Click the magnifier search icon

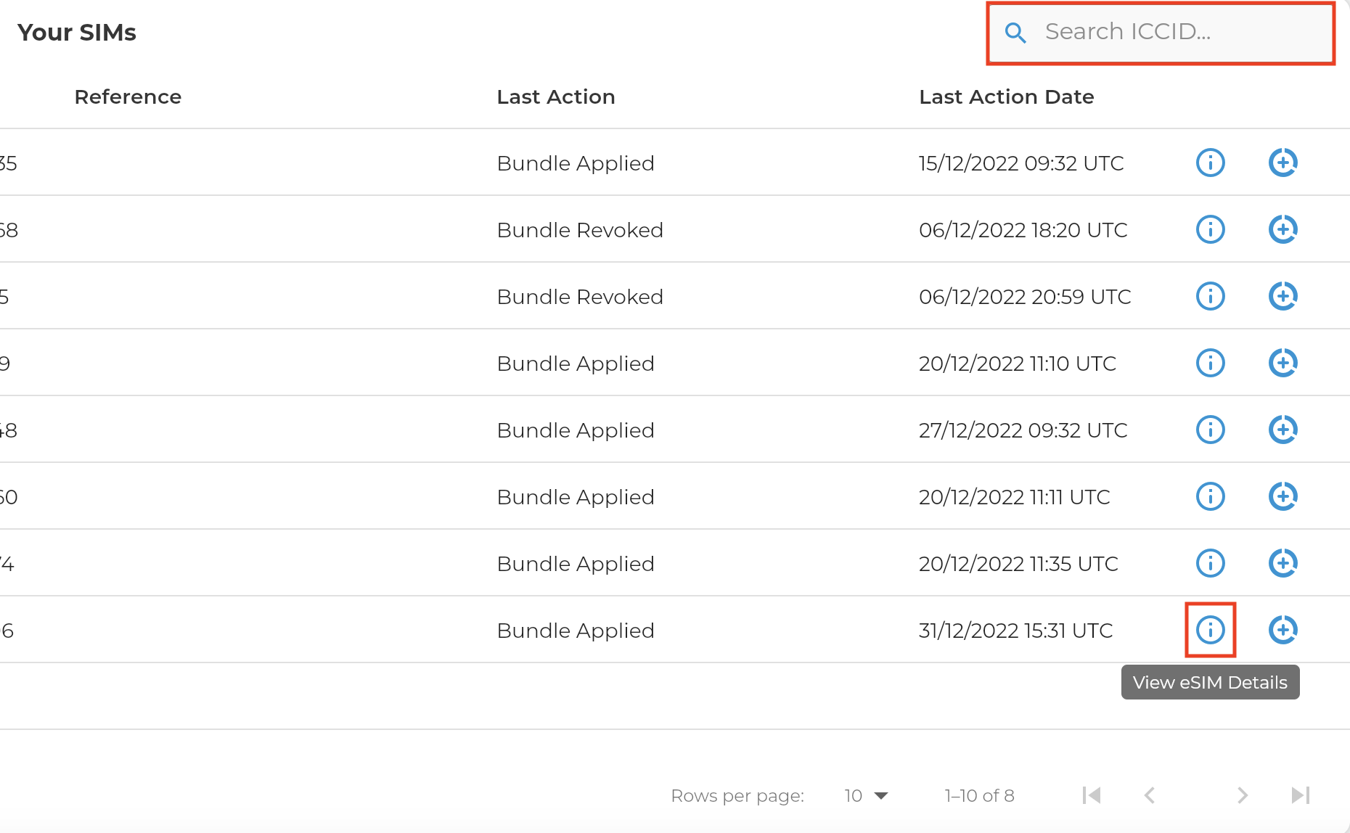pyautogui.click(x=1015, y=33)
